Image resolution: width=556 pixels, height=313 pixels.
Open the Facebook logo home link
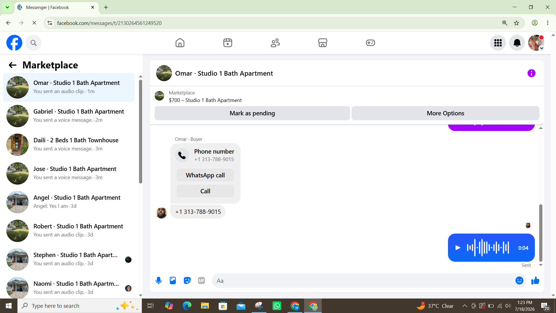[x=14, y=43]
